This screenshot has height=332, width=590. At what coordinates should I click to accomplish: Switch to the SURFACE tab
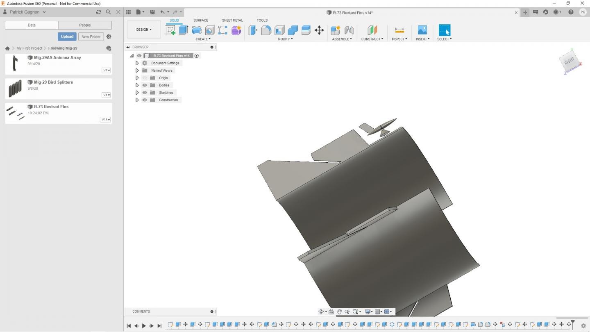tap(201, 20)
